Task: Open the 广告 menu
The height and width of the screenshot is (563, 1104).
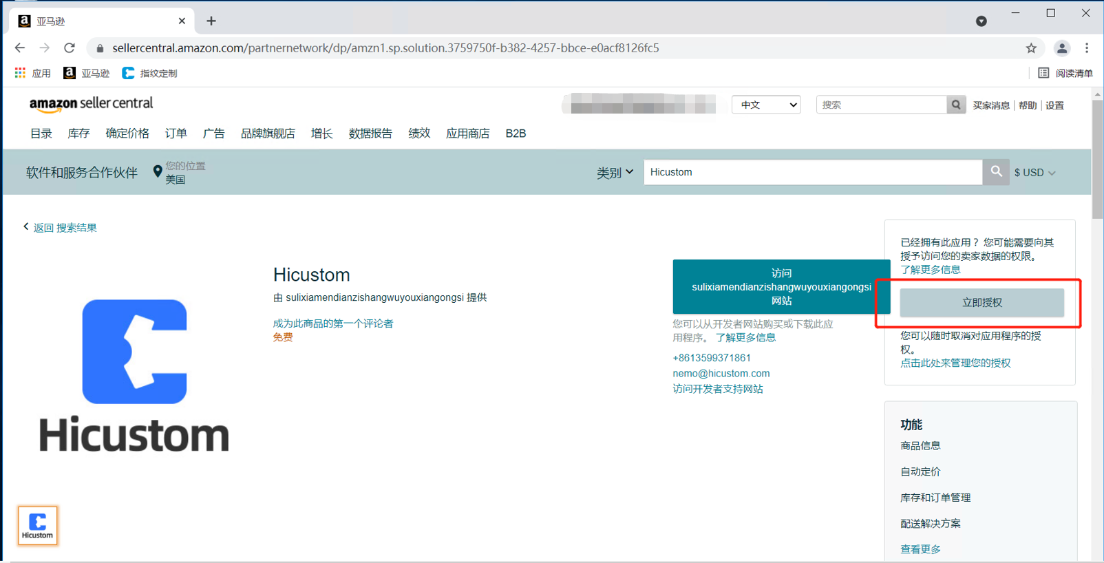Action: coord(214,134)
